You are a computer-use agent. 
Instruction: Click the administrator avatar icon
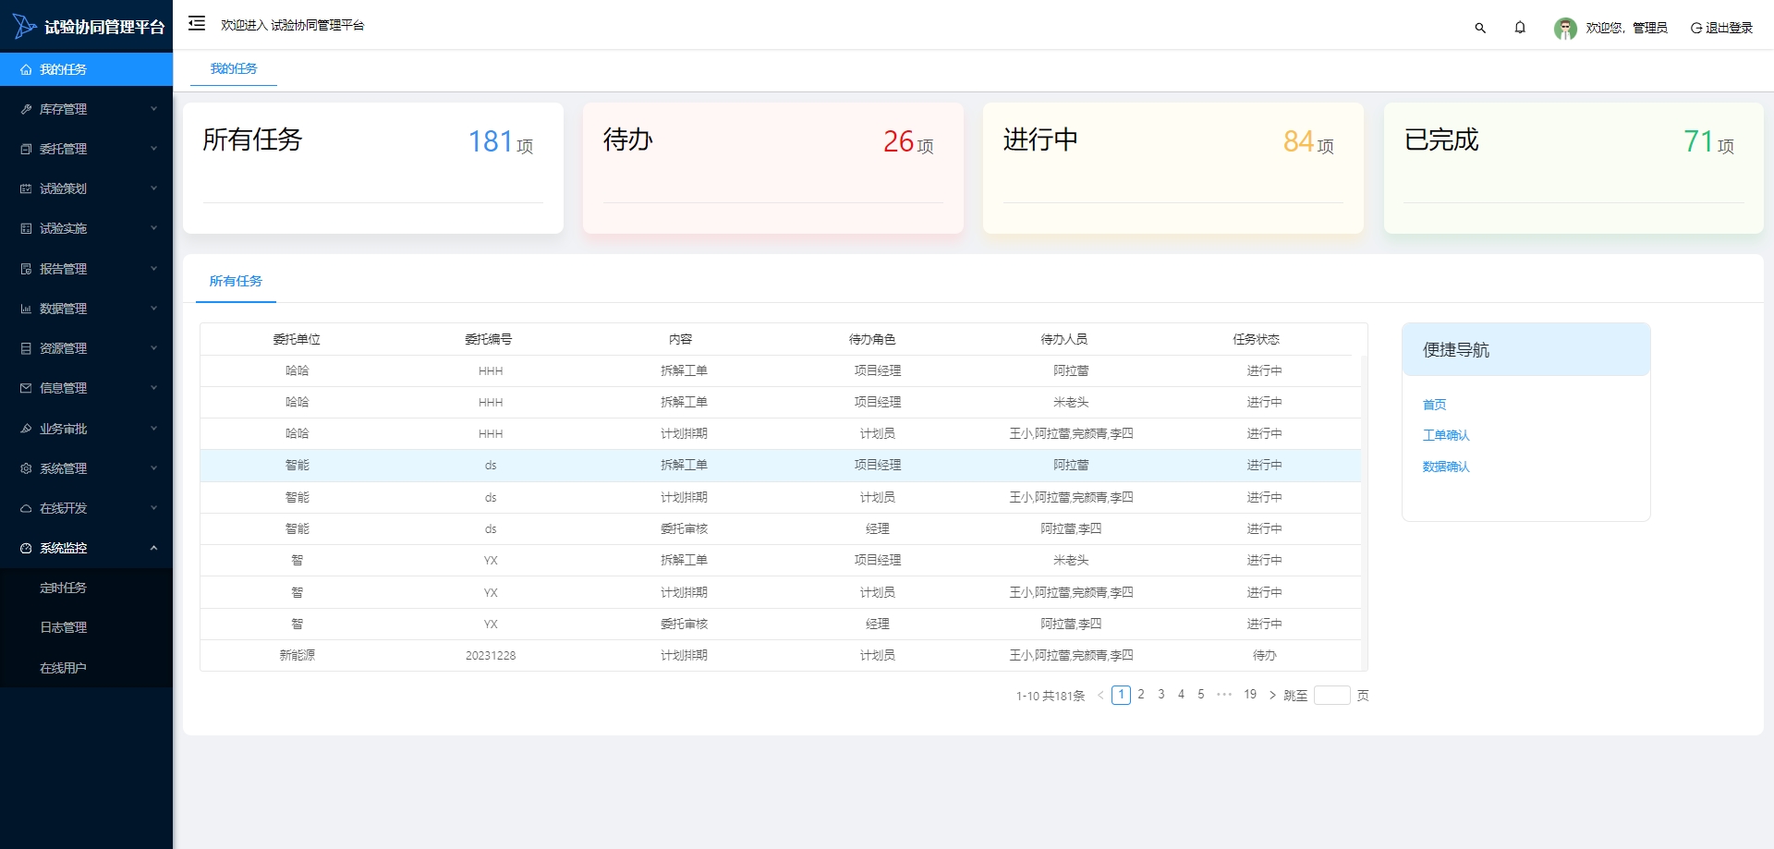[1564, 29]
